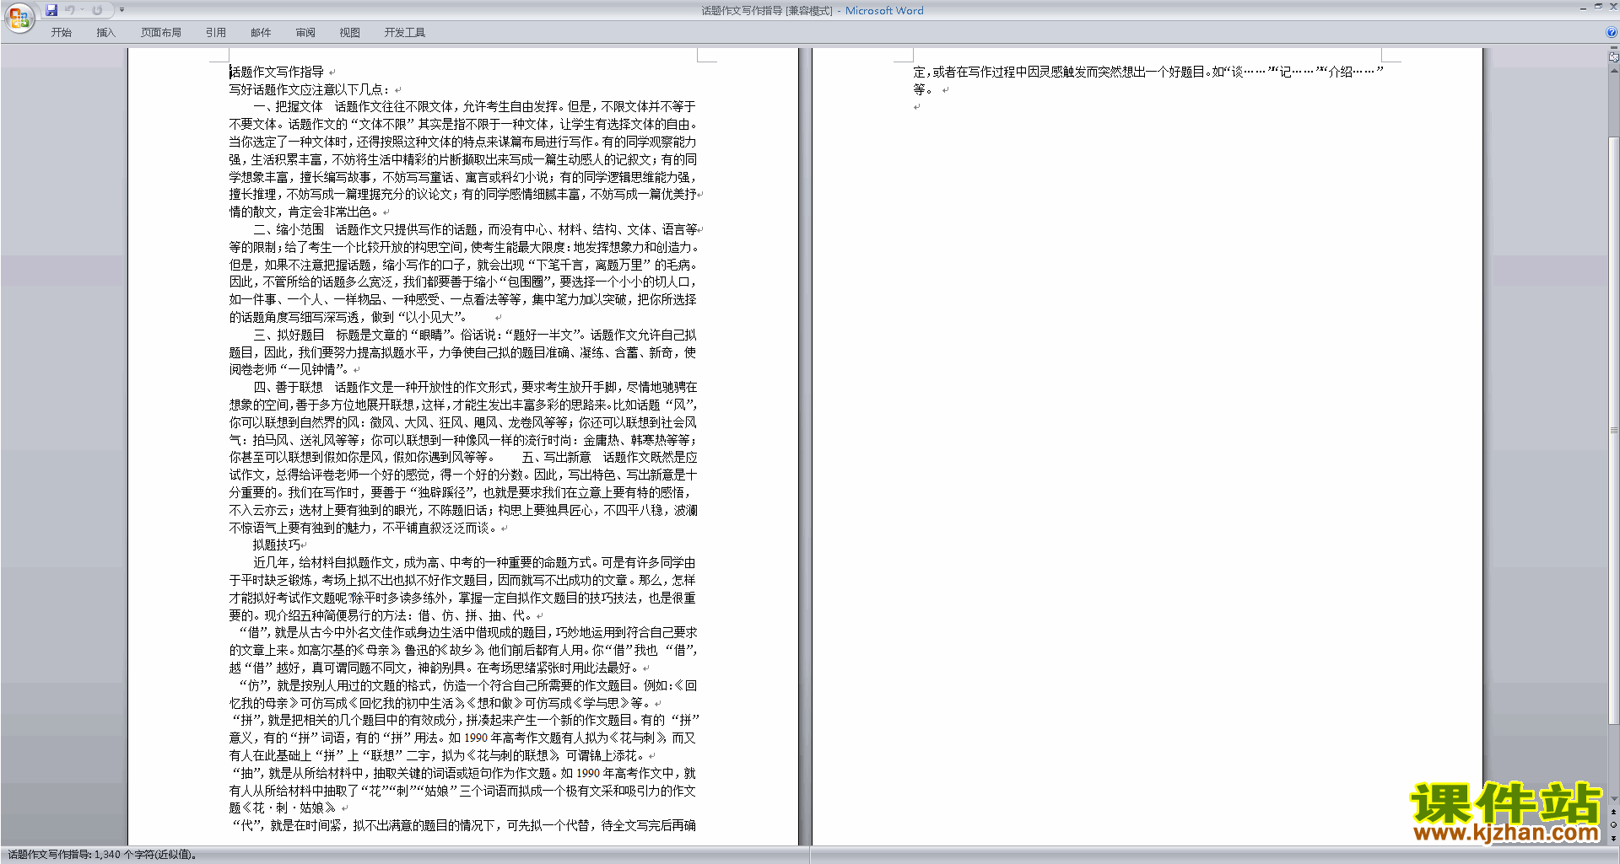The height and width of the screenshot is (864, 1620).
Task: Click the 拟题技巧 subheading line
Action: pyautogui.click(x=276, y=545)
